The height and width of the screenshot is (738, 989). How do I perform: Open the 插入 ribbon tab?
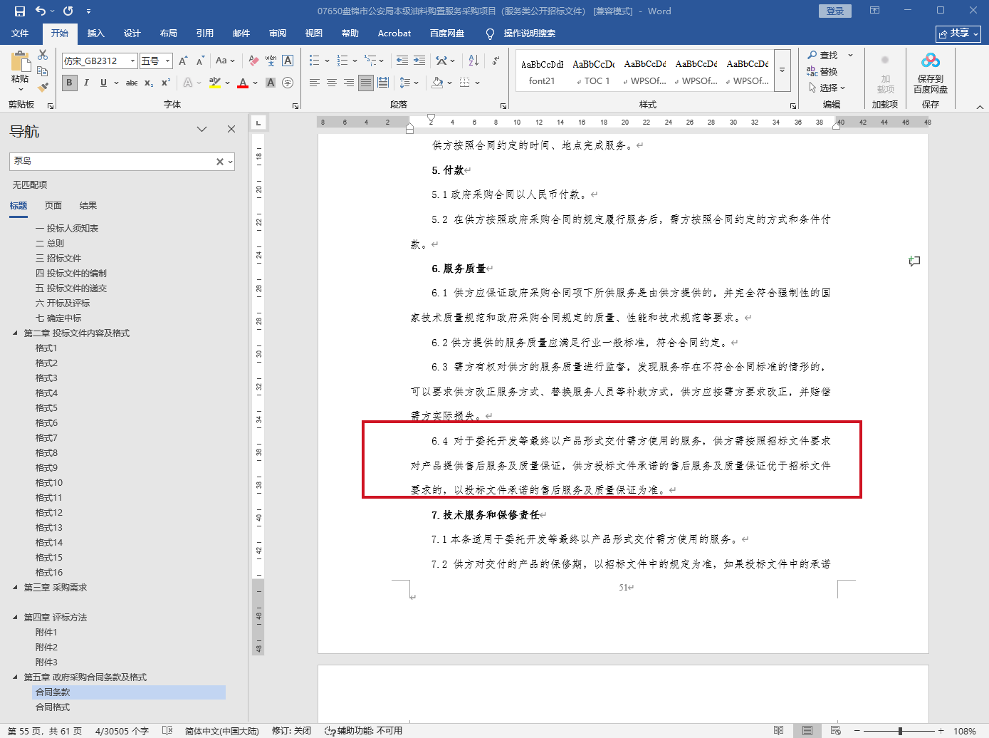coord(95,33)
